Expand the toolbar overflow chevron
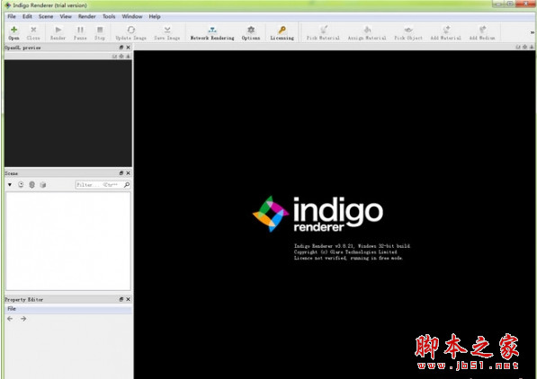Image resolution: width=537 pixels, height=379 pixels. click(533, 33)
